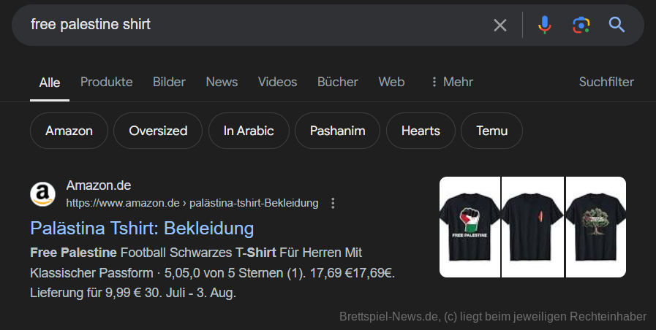
Task: Open Palästina Tshirt: Bekleidung result link
Action: coord(142,228)
